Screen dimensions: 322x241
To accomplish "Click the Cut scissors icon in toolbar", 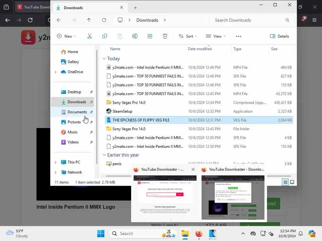I will click(90, 36).
